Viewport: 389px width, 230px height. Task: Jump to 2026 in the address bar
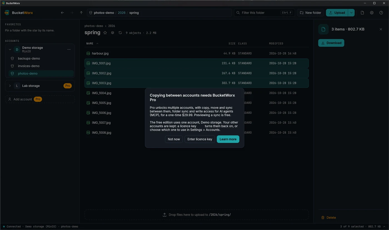[121, 13]
